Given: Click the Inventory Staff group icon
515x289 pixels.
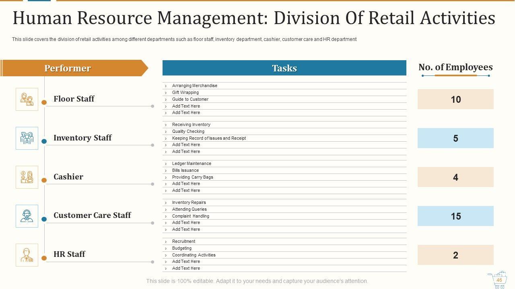Looking at the screenshot, I should tap(27, 138).
